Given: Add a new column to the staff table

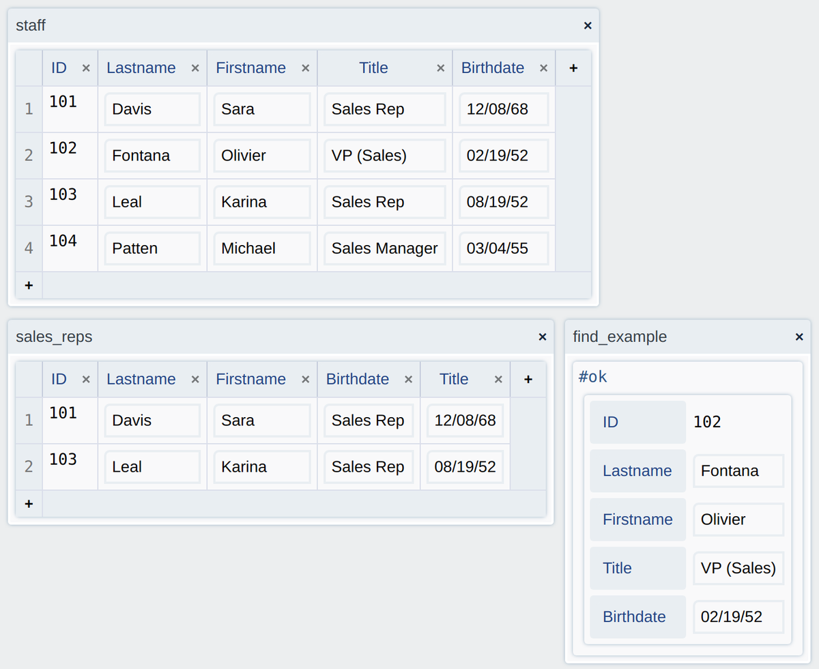Looking at the screenshot, I should (x=573, y=68).
